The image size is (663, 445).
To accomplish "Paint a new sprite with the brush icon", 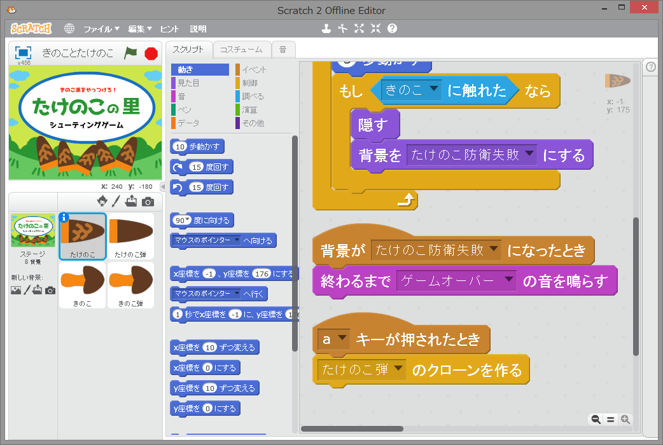I will 116,201.
